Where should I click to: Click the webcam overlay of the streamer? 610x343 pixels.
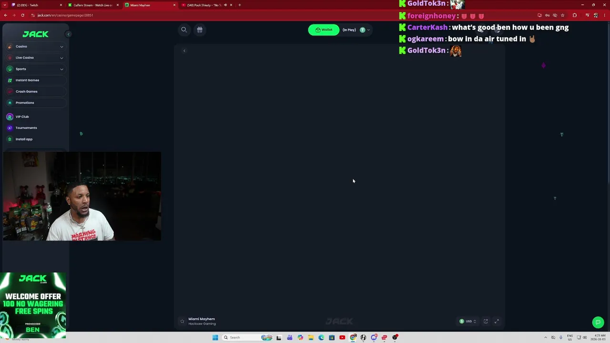pyautogui.click(x=82, y=196)
